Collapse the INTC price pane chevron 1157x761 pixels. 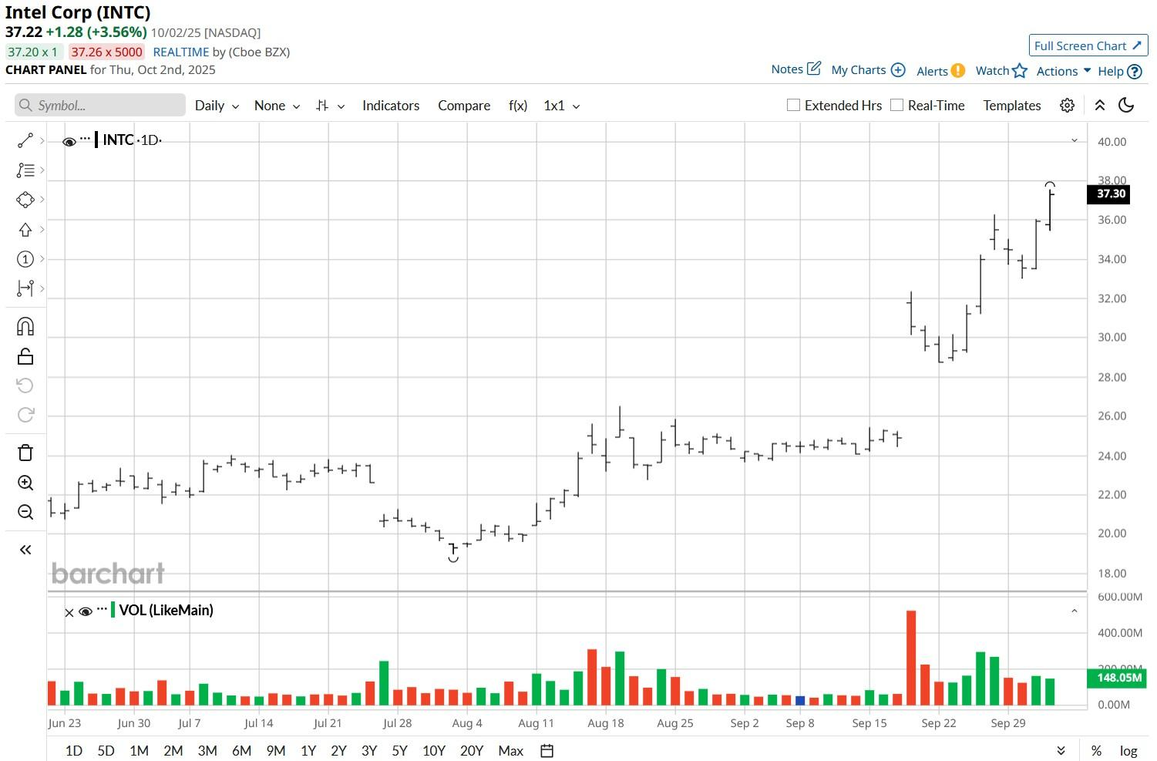click(x=1074, y=140)
